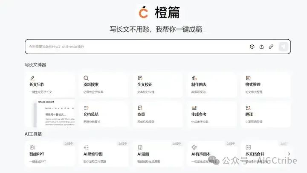Click the slogan 写长文不用愁，我帮你一键成篇

tap(156, 29)
